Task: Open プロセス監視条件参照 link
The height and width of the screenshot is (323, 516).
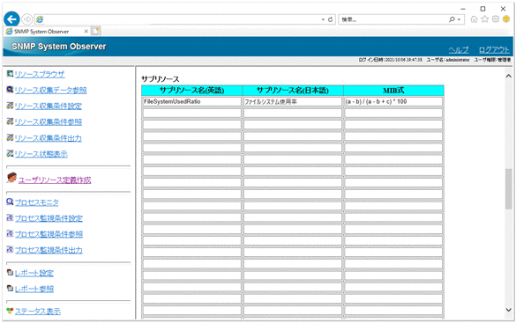Action: click(49, 234)
